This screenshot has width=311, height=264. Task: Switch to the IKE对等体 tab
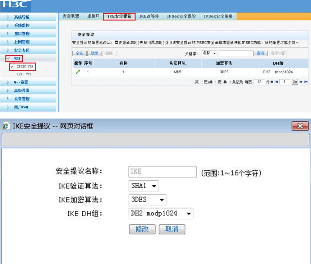pos(149,16)
